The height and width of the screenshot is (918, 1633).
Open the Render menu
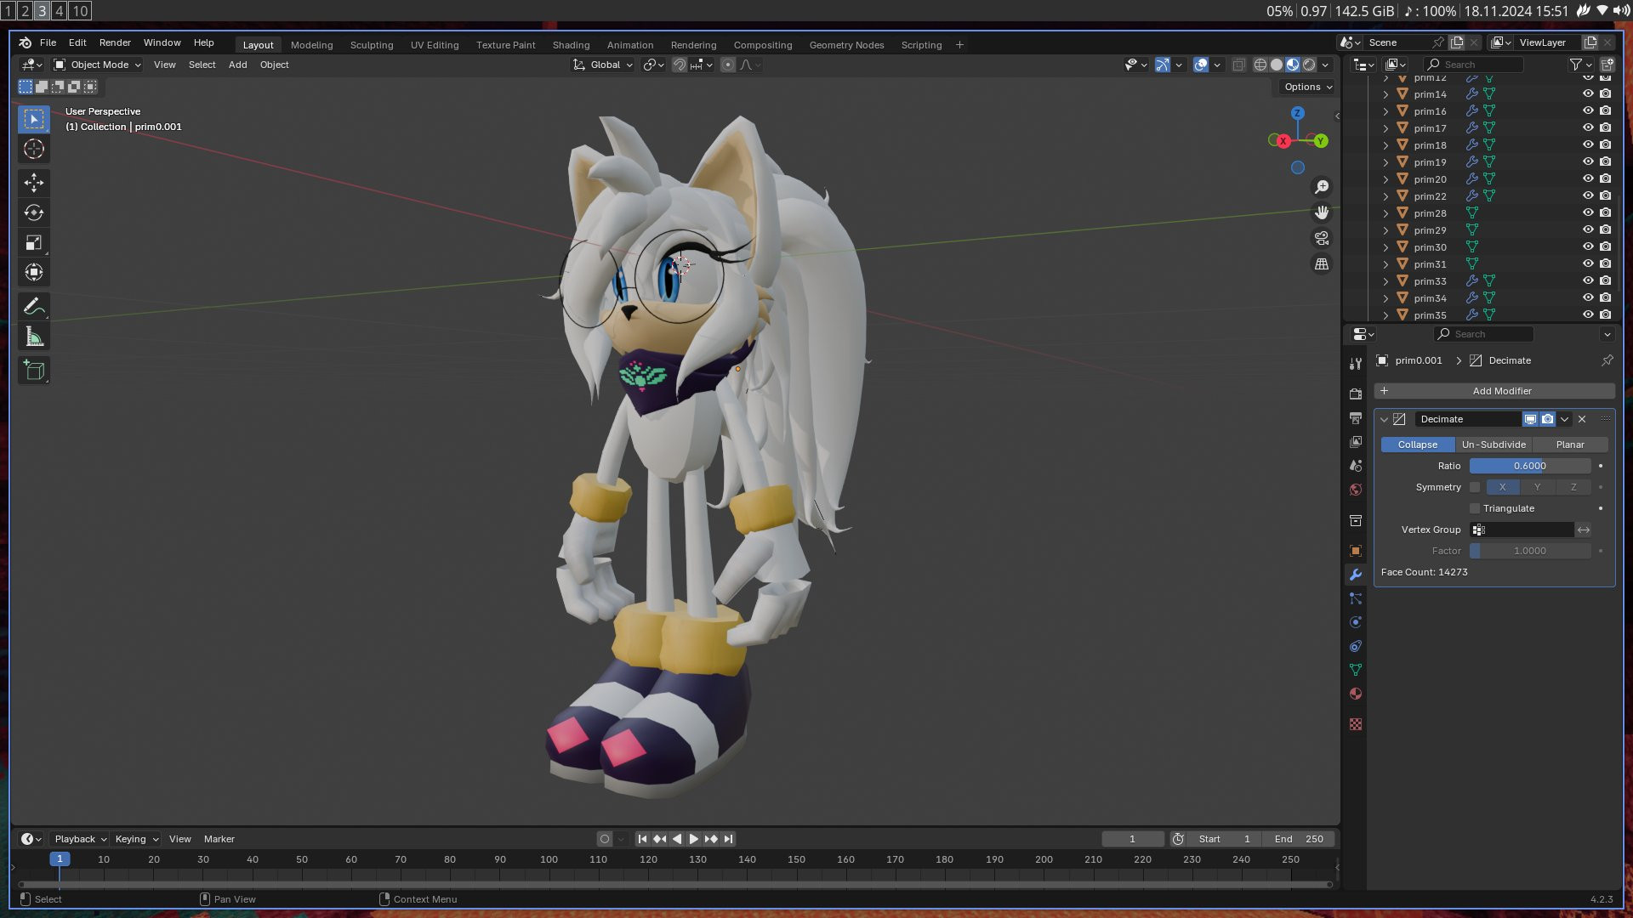point(115,42)
